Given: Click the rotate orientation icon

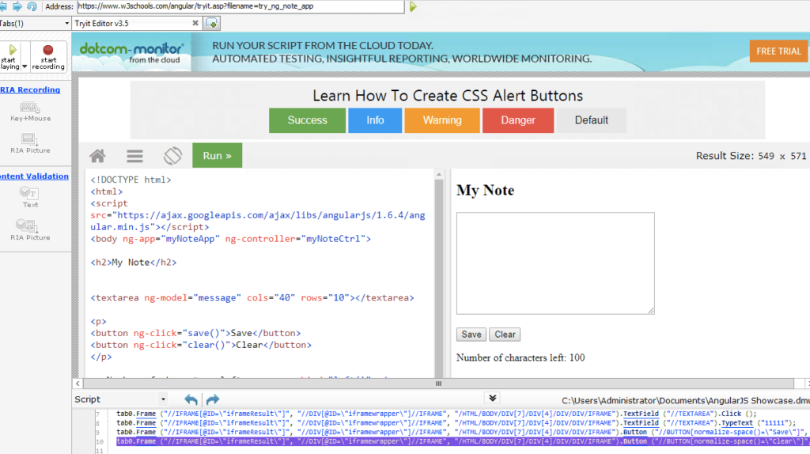Looking at the screenshot, I should click(172, 156).
